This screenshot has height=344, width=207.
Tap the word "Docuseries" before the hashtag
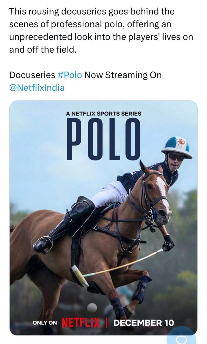click(x=32, y=75)
